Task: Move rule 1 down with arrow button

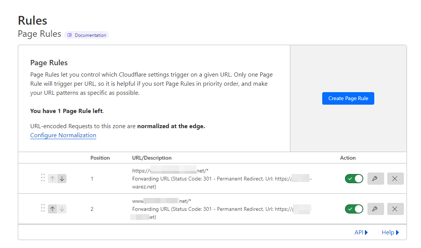Action: tap(62, 179)
